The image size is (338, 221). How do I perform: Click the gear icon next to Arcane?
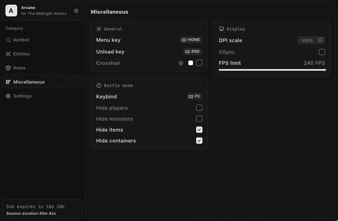[x=76, y=11]
